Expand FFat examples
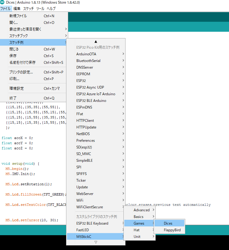Screen dimensions: 229x250 (96, 114)
